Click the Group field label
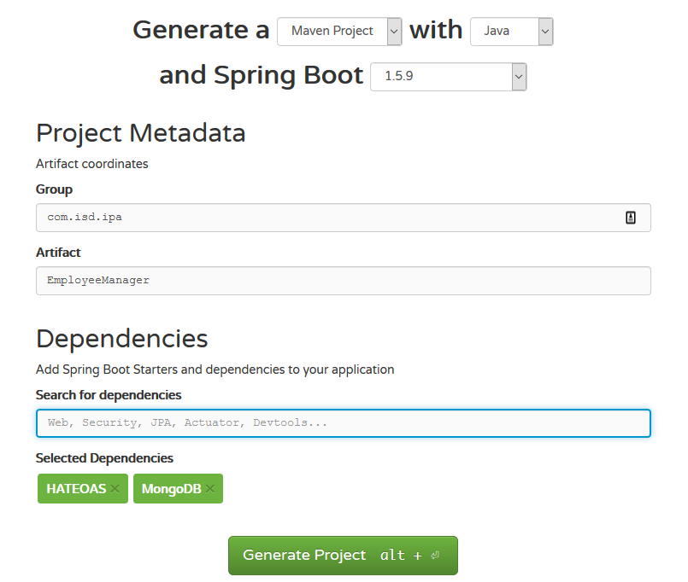Image resolution: width=688 pixels, height=582 pixels. click(x=54, y=189)
